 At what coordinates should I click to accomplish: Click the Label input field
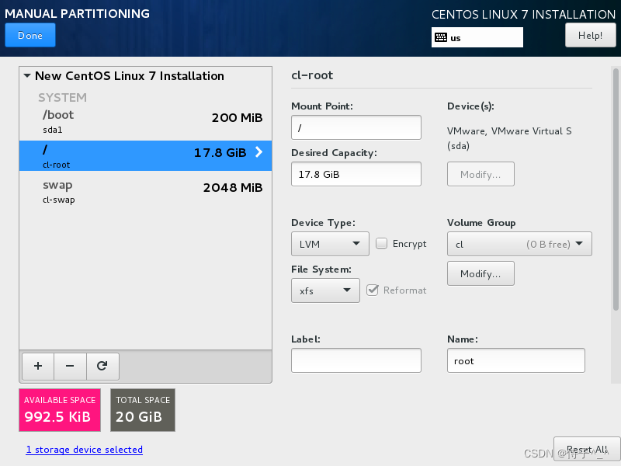356,360
